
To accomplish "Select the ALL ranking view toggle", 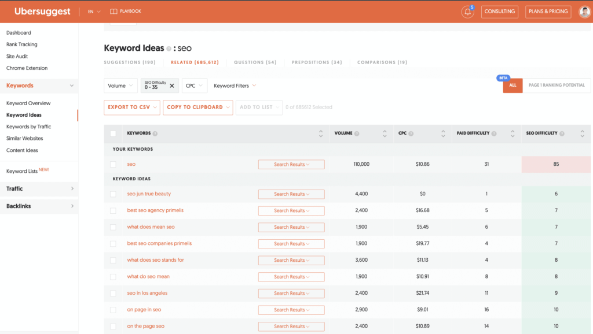I will point(513,86).
